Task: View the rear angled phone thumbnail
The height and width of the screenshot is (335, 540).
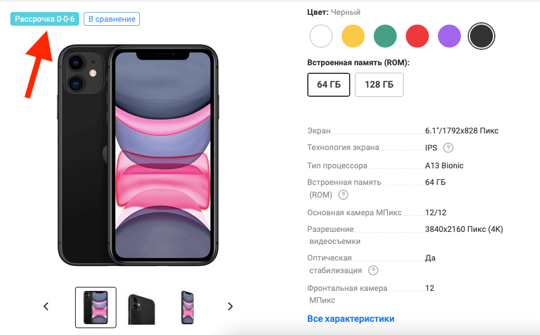Action: point(142,308)
